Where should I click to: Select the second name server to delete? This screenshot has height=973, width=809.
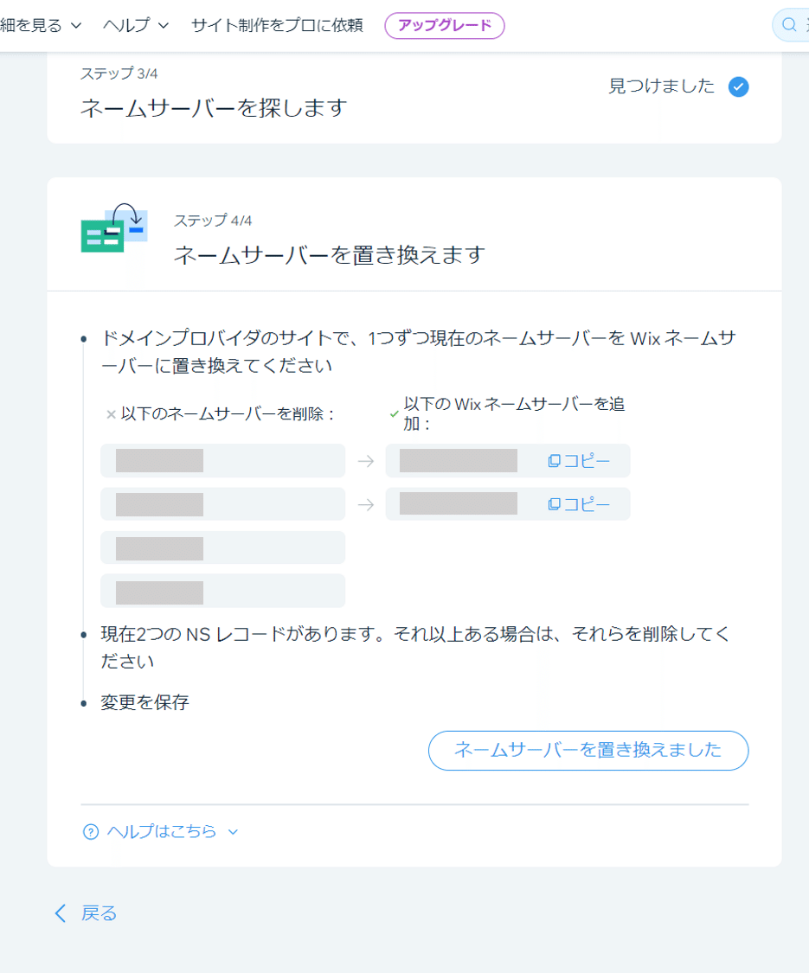pyautogui.click(x=223, y=504)
